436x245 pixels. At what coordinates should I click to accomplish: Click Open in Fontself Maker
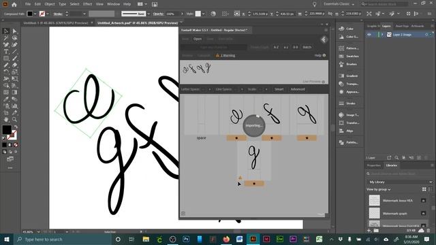[x=198, y=39]
